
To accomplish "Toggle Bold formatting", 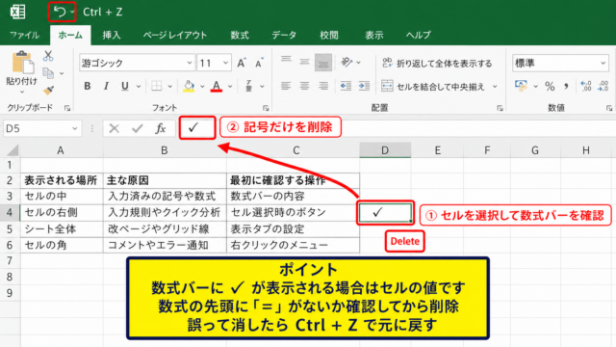I will pos(88,86).
